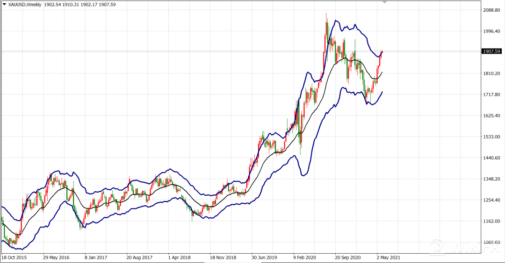
Task: Click the 29 May 2016 date label
Action: (56, 257)
